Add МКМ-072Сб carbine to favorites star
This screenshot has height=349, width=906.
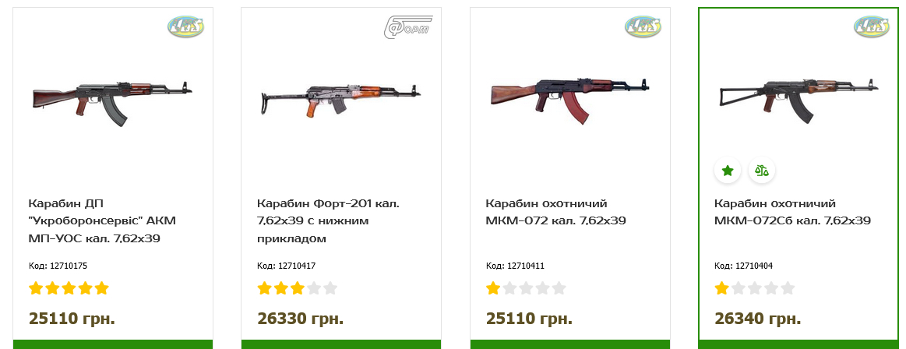pyautogui.click(x=728, y=170)
